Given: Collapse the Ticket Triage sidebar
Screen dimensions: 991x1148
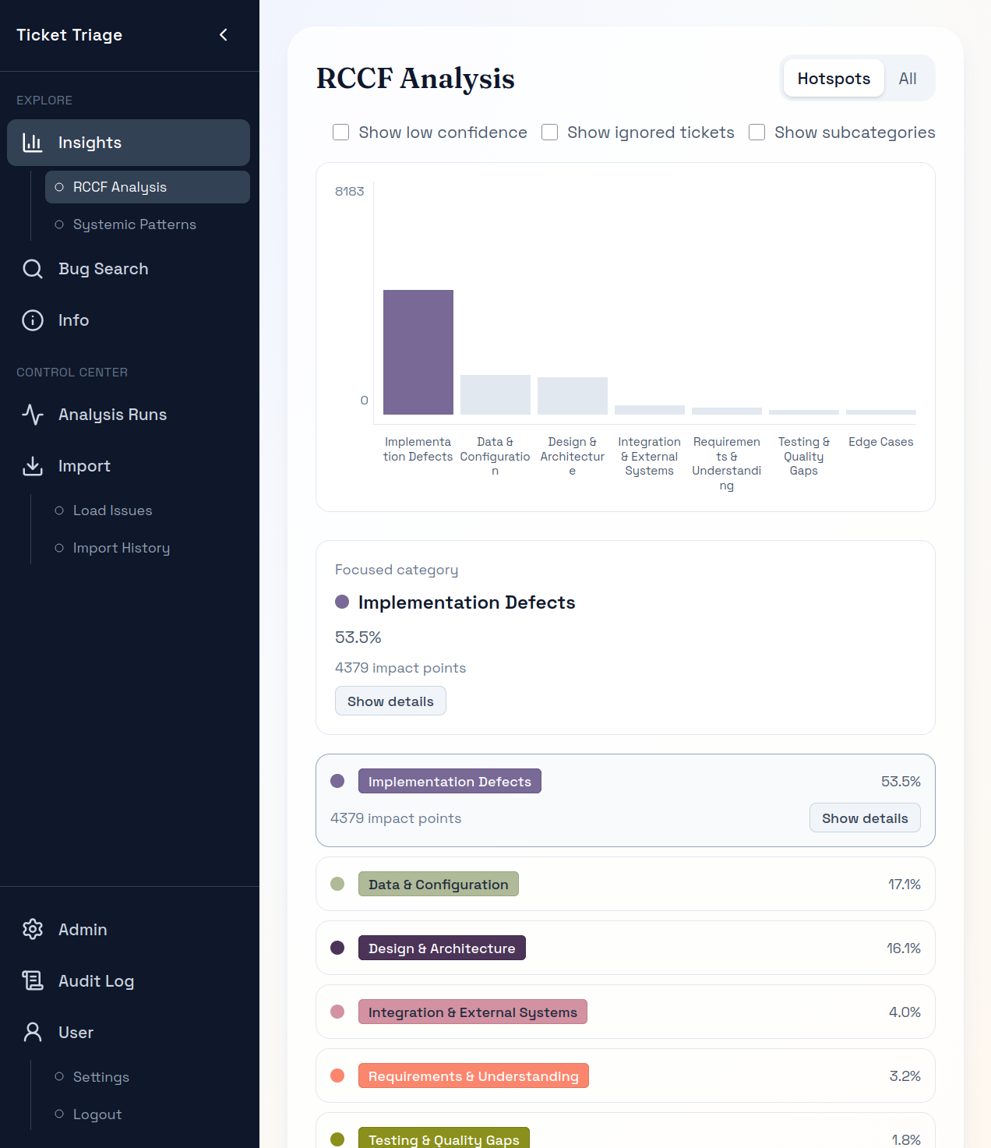Looking at the screenshot, I should (224, 34).
